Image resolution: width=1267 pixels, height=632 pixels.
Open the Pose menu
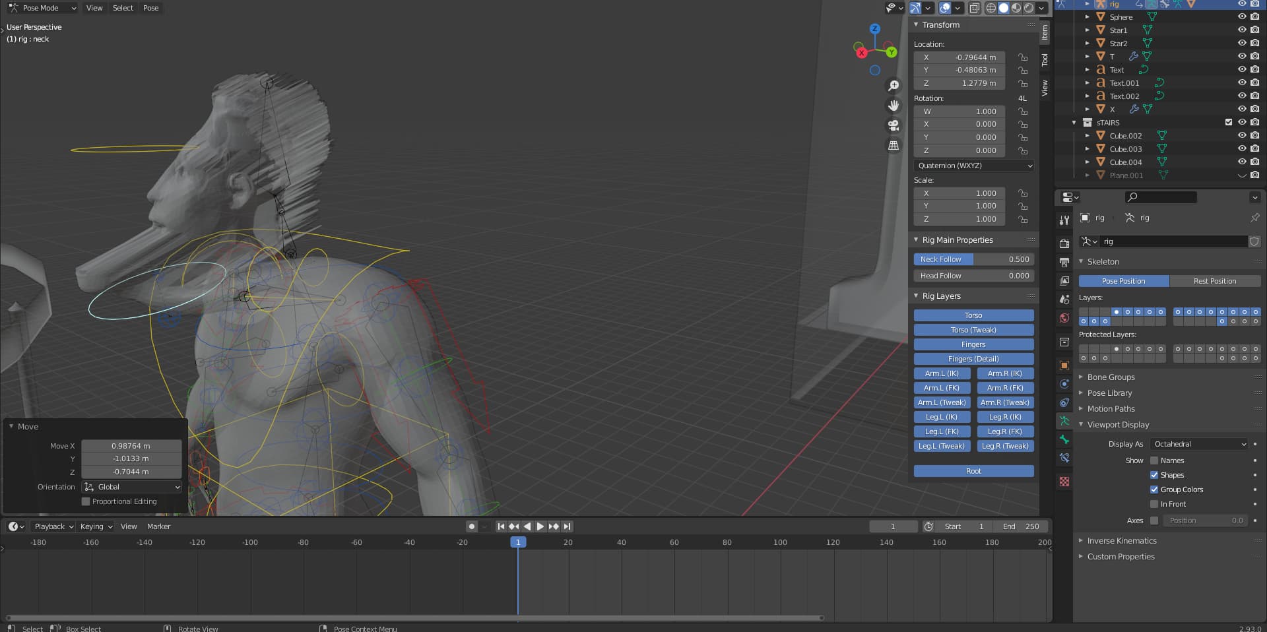click(151, 8)
